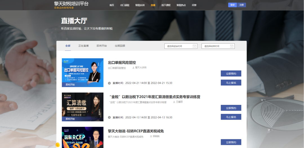Select the 全部 filter tab
The height and width of the screenshot is (148, 304).
coord(68,46)
